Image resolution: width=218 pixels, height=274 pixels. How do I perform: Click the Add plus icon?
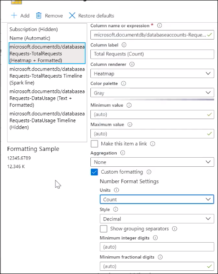[14, 15]
